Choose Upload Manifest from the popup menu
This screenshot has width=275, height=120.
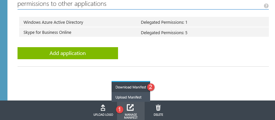[x=131, y=97]
